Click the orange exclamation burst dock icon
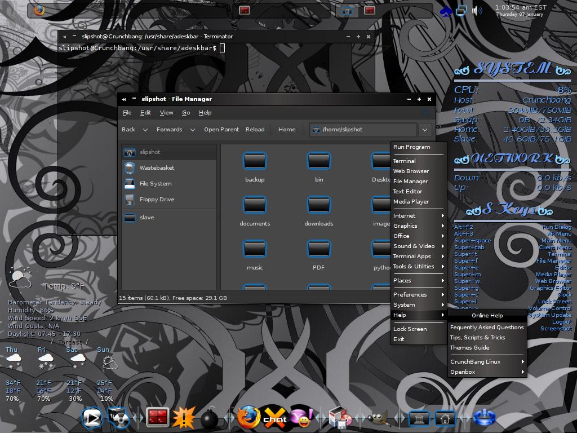 pyautogui.click(x=183, y=418)
